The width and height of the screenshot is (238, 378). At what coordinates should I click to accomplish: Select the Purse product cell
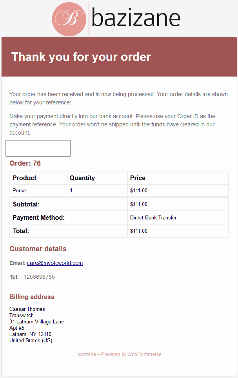point(38,190)
